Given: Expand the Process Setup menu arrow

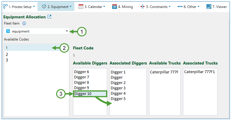Looking at the screenshot, I should (x=34, y=7).
